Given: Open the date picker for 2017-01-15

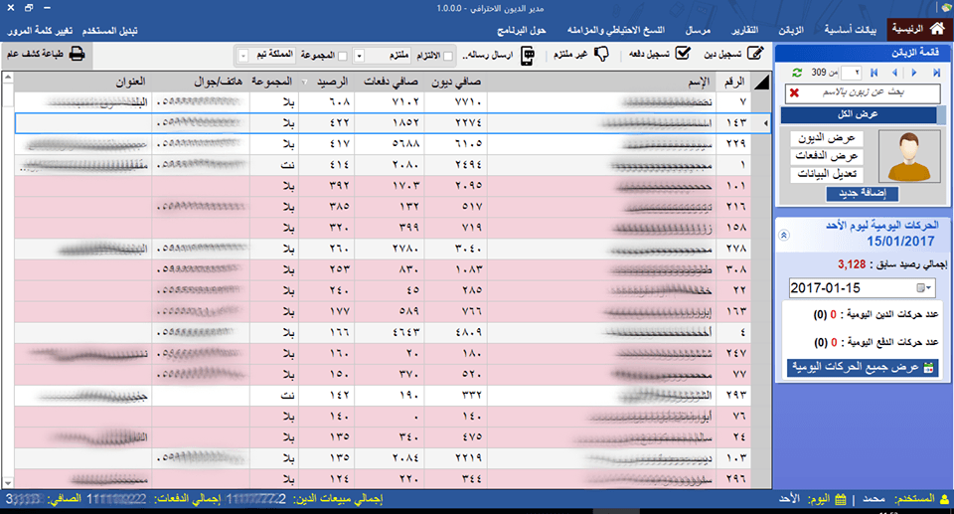Looking at the screenshot, I should 923,287.
